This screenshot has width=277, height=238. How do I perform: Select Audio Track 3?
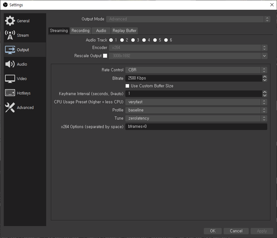pos(133,40)
